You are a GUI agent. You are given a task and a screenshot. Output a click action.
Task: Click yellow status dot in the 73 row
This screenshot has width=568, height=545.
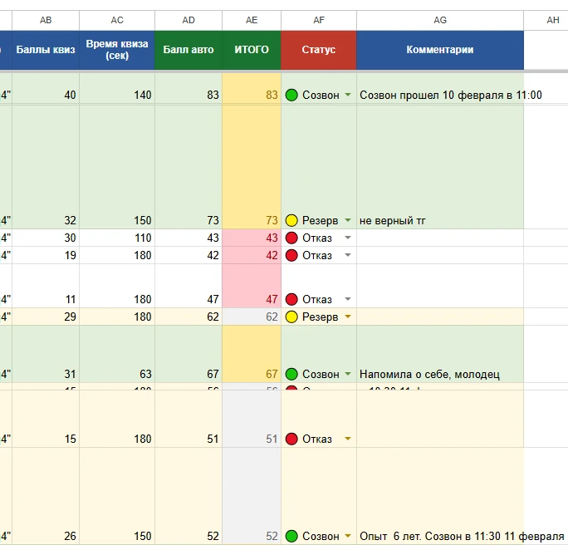[291, 220]
